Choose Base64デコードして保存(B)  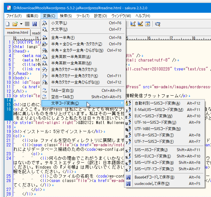point(164,177)
